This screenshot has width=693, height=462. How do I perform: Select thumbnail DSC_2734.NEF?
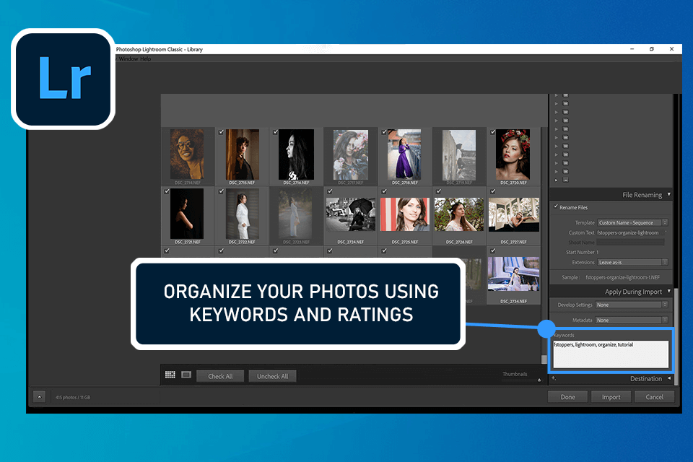pos(513,274)
